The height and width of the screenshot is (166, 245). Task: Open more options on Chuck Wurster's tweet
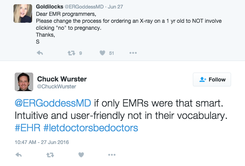point(112,155)
